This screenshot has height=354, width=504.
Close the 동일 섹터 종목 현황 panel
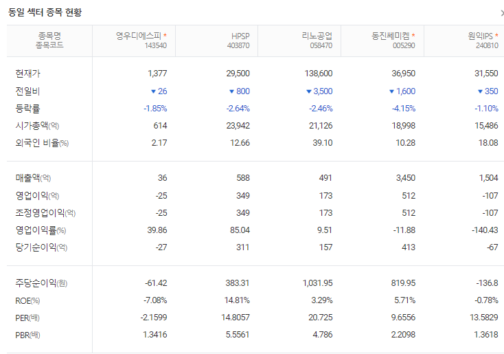502,13
